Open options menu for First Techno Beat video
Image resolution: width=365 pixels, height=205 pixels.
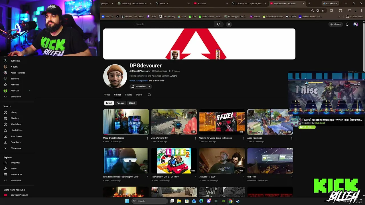[148, 177]
